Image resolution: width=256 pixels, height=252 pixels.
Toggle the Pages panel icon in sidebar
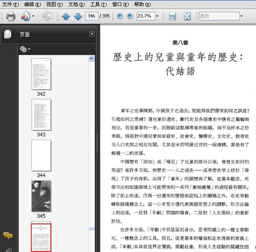(x=8, y=34)
